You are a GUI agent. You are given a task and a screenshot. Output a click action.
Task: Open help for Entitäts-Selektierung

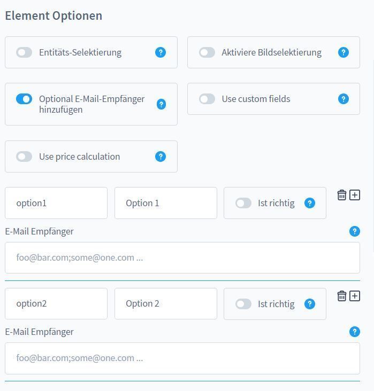point(161,52)
